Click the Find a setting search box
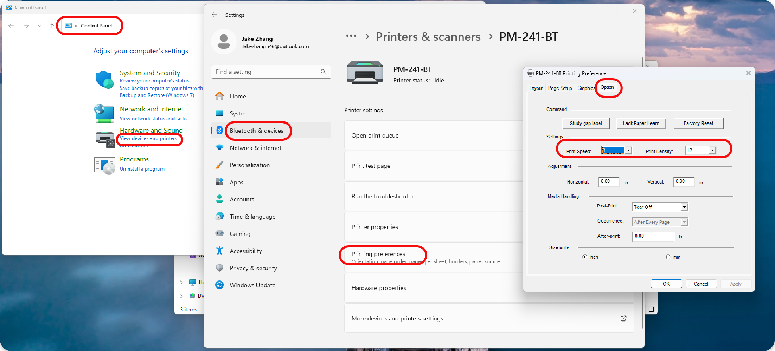This screenshot has height=351, width=775. [271, 72]
